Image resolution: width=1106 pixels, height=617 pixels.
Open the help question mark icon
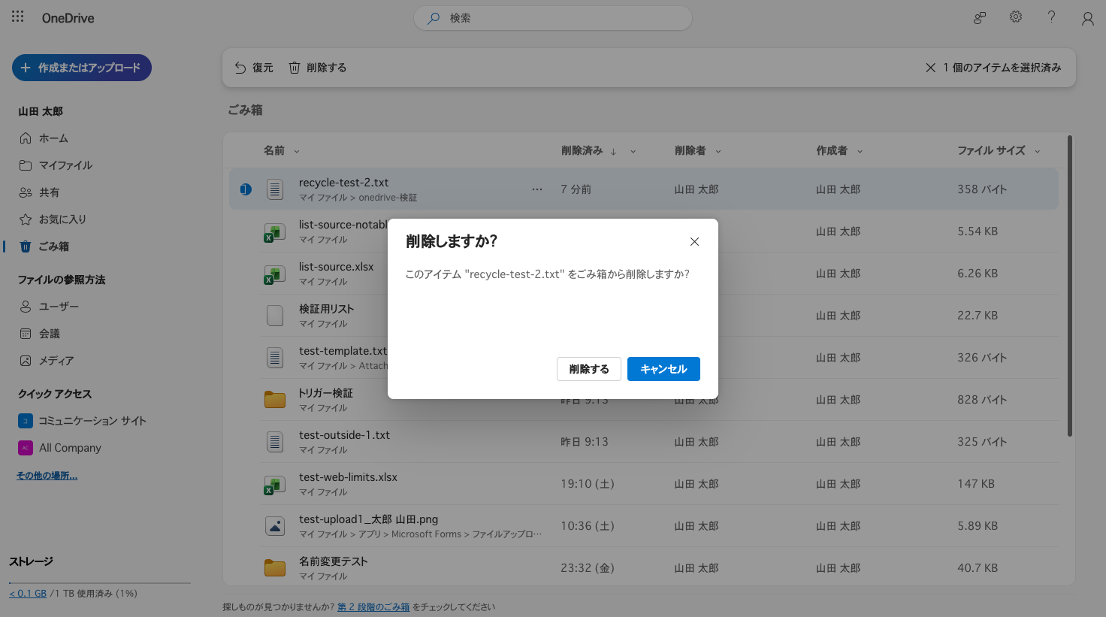point(1051,17)
